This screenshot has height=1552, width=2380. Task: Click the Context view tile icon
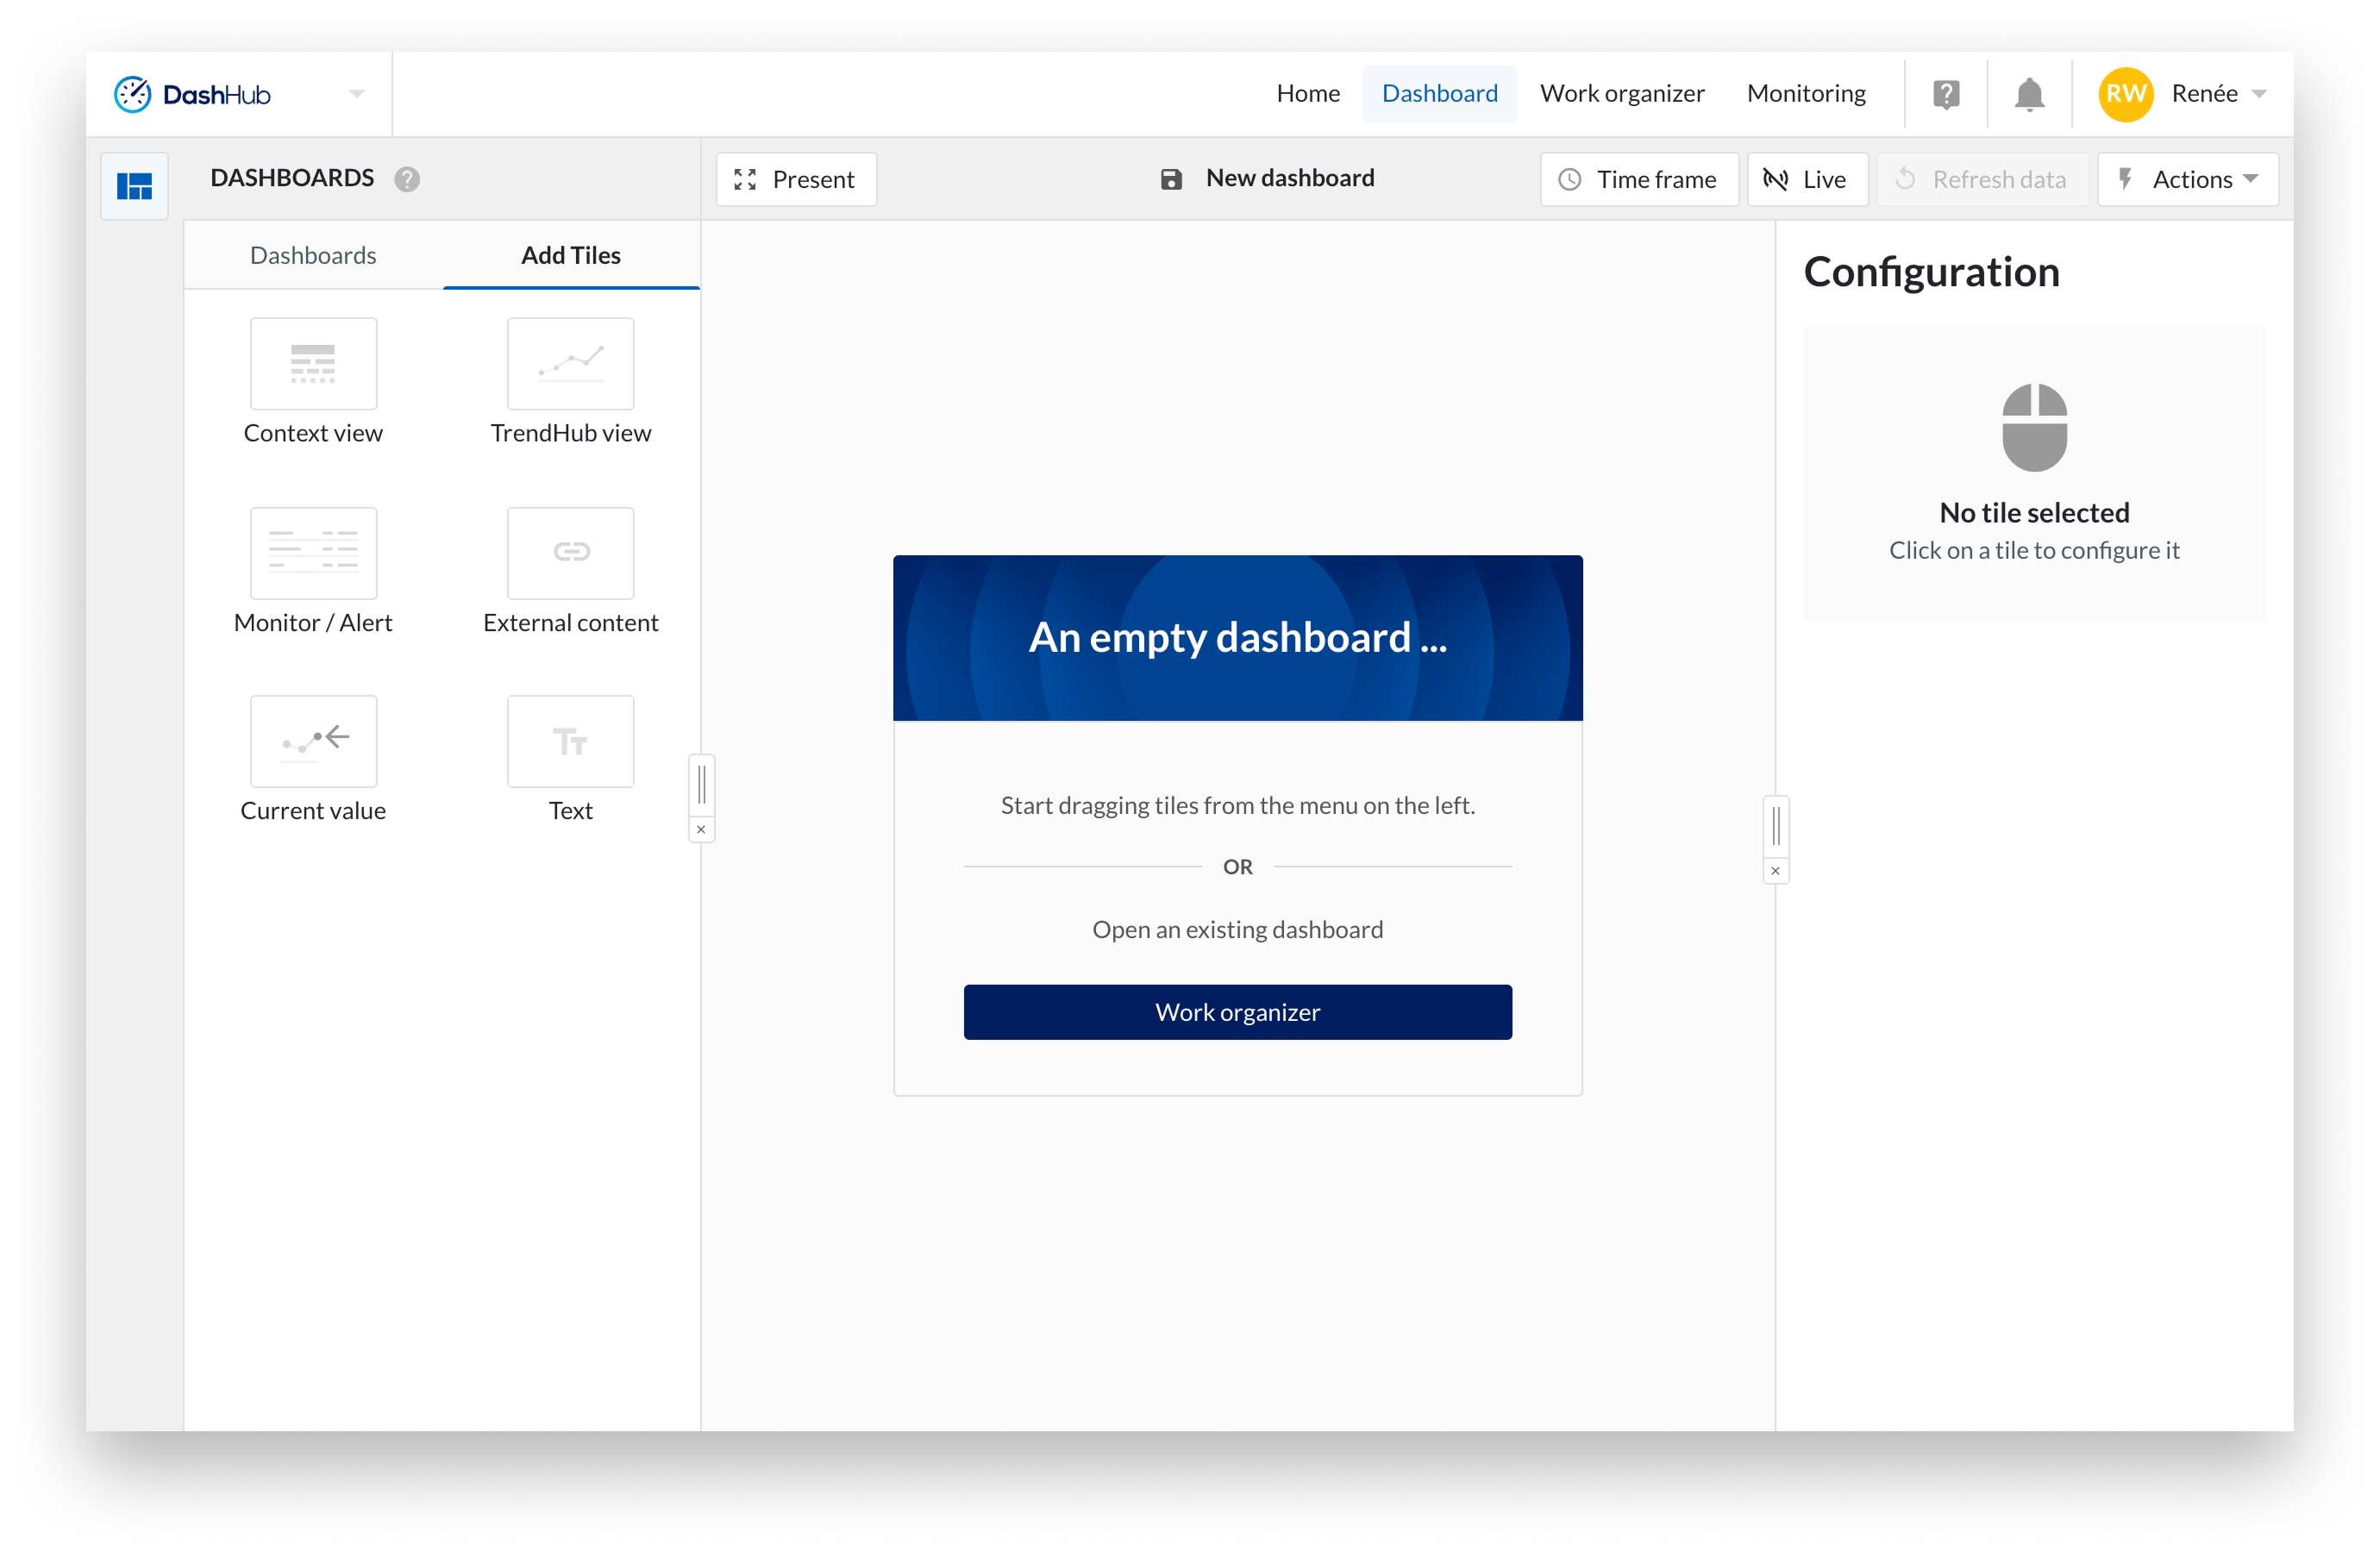(313, 364)
